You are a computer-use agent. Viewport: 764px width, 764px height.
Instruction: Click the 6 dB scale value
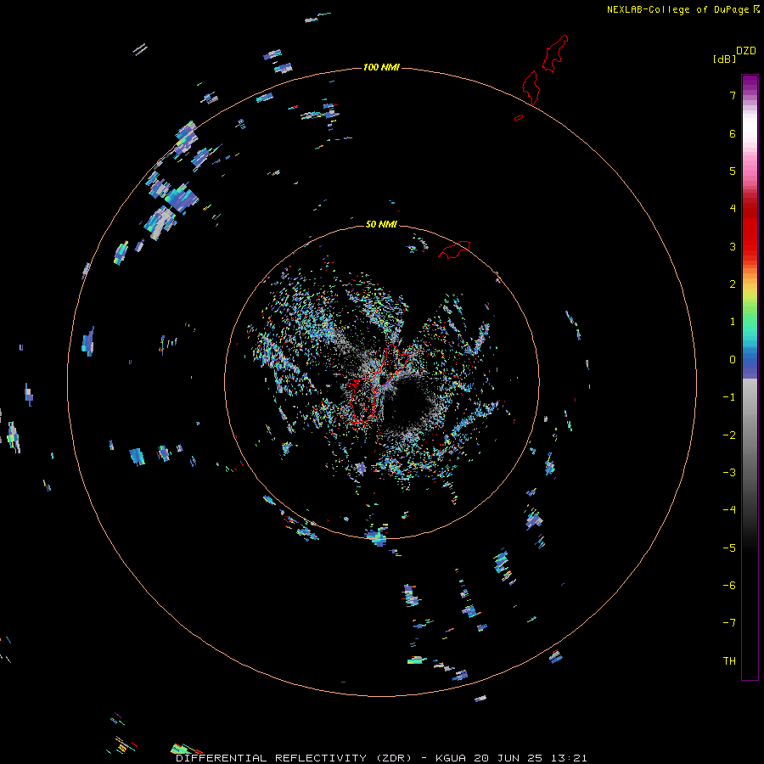(x=733, y=133)
